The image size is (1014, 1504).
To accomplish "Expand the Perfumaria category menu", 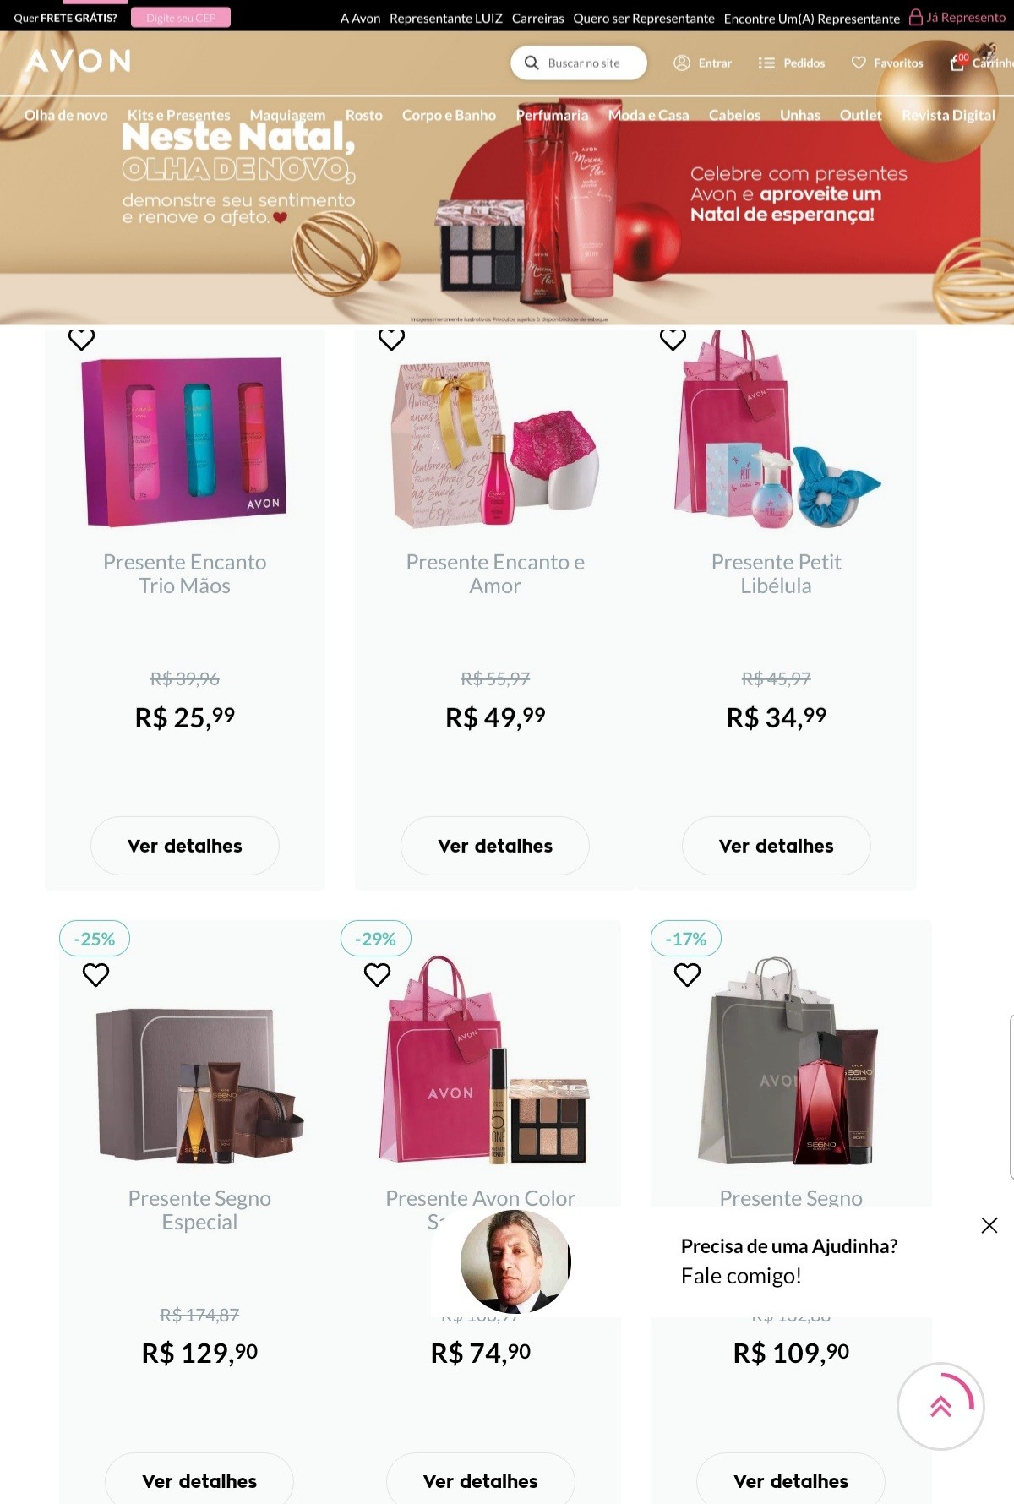I will 552,115.
